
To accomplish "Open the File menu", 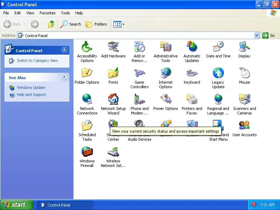I will pos(6,13).
